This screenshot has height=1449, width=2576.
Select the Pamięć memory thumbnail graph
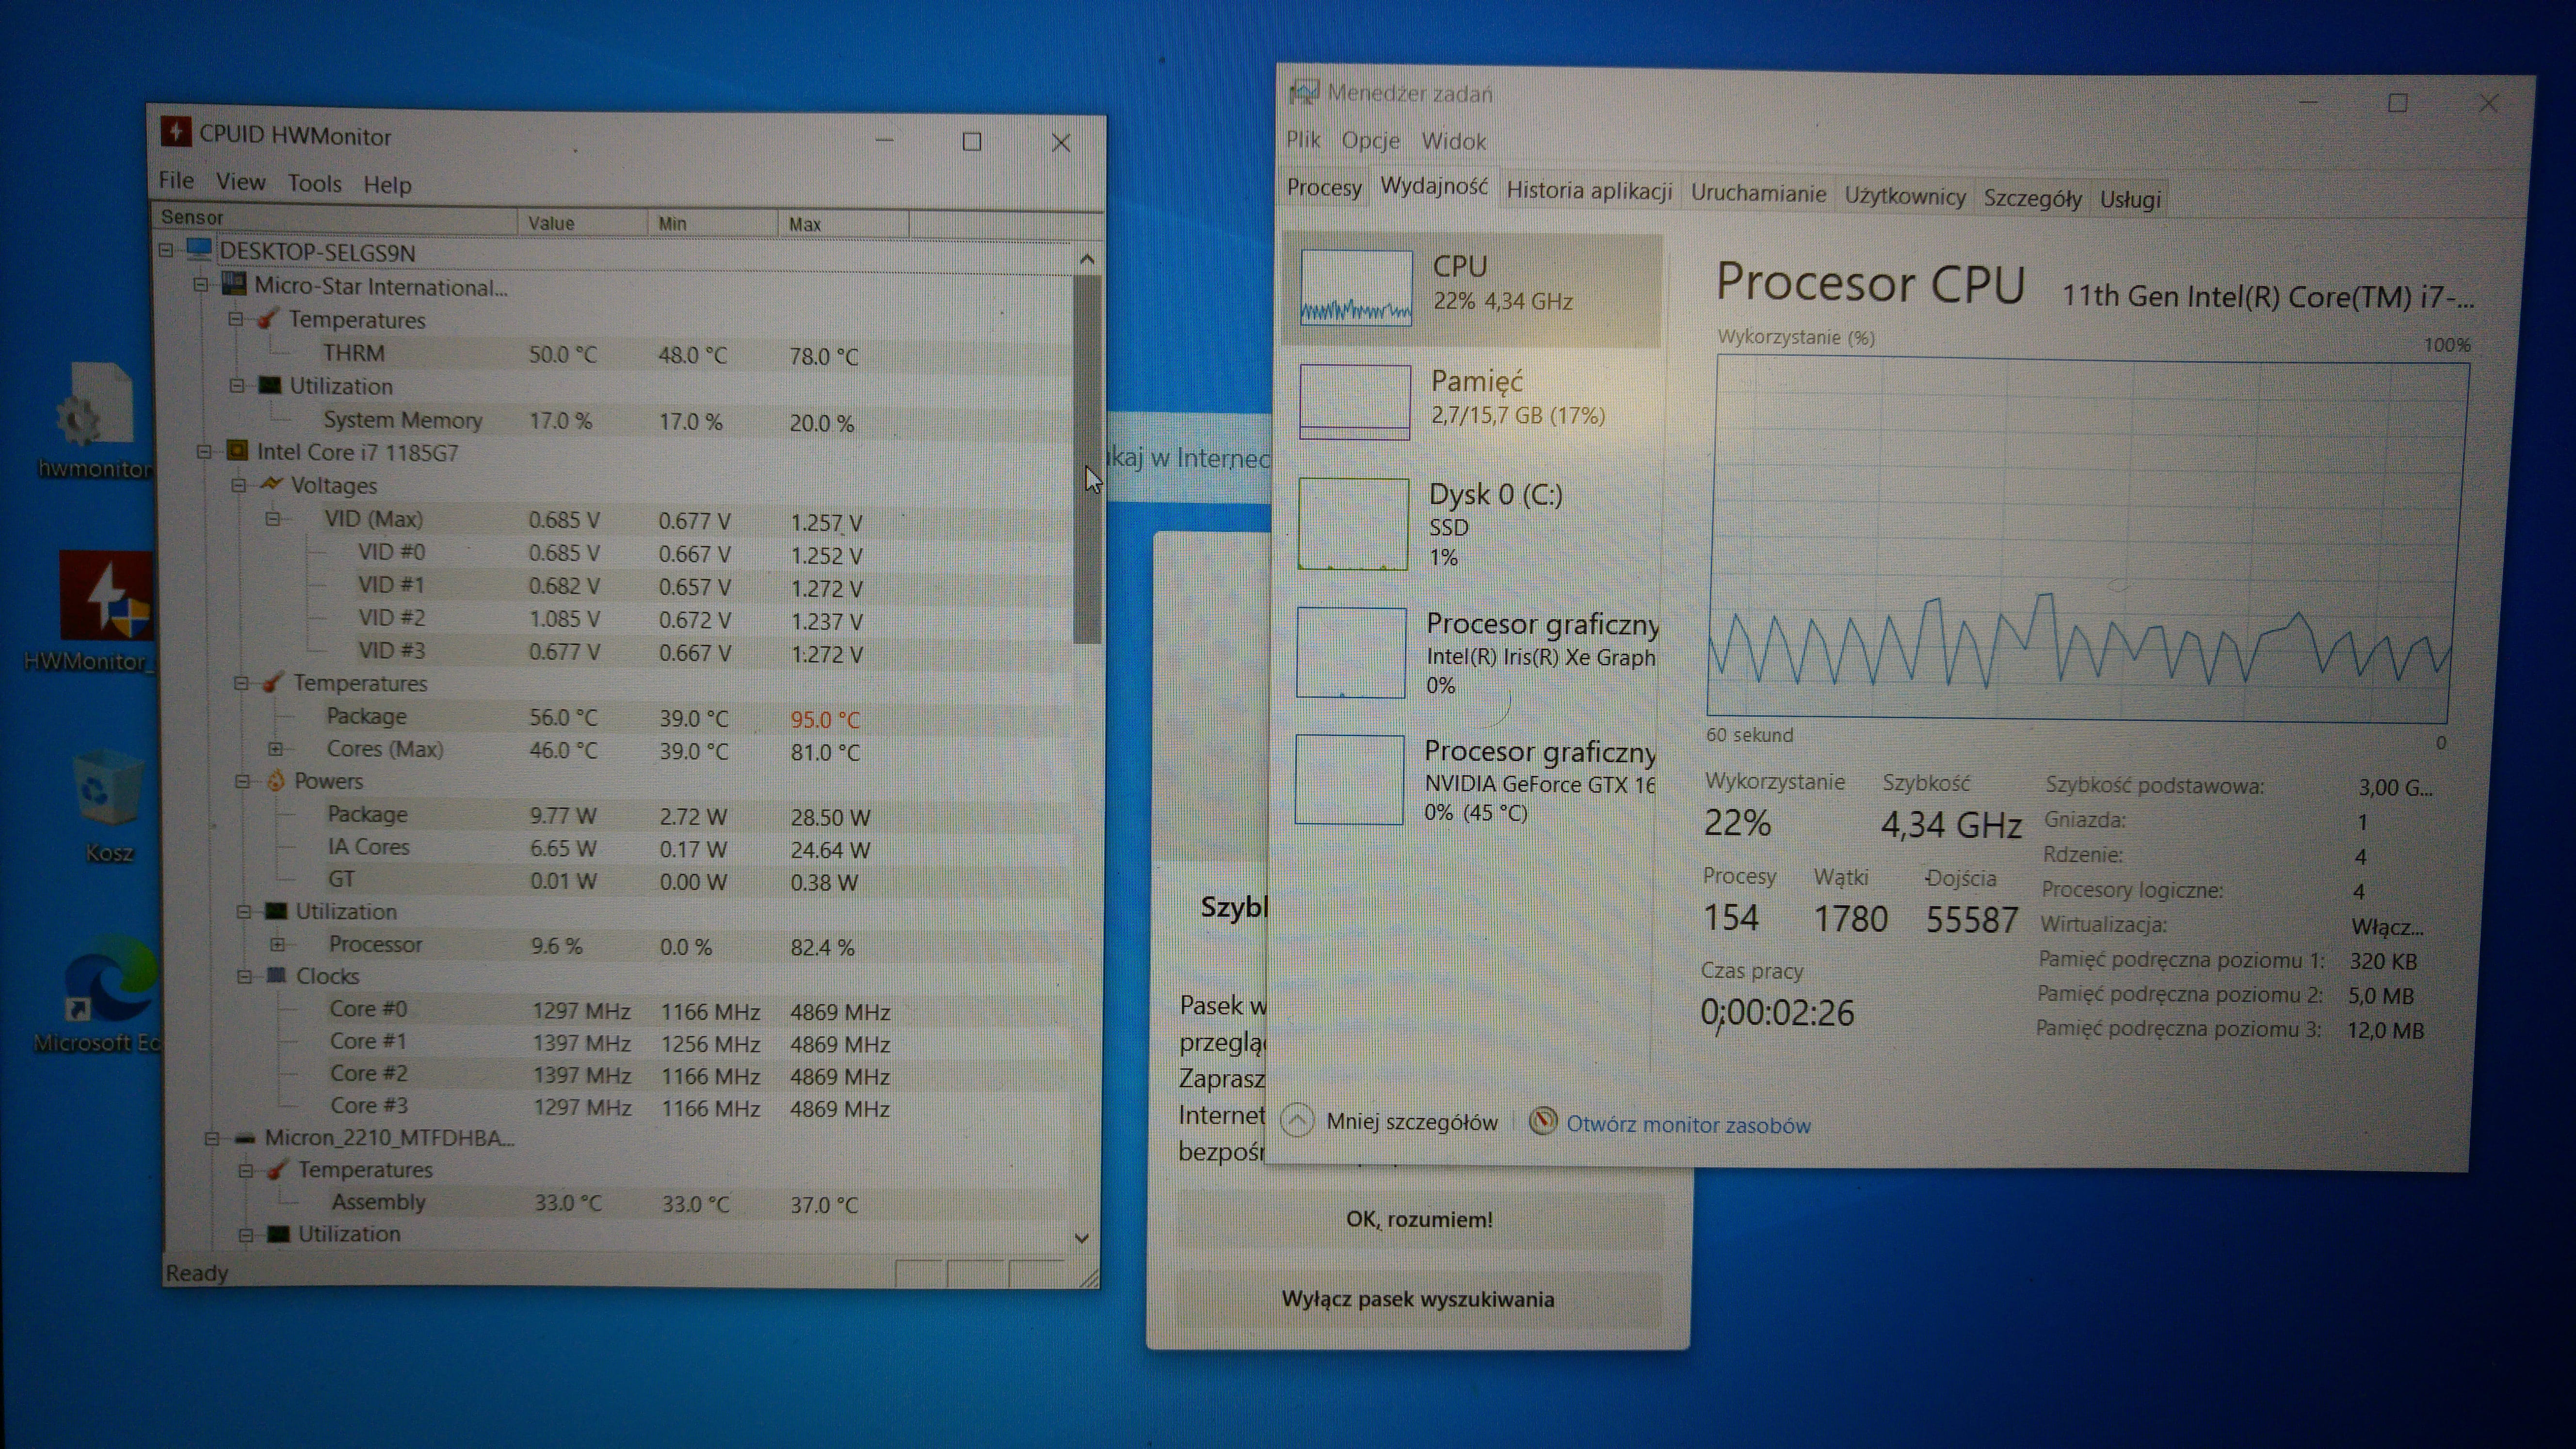(1355, 402)
